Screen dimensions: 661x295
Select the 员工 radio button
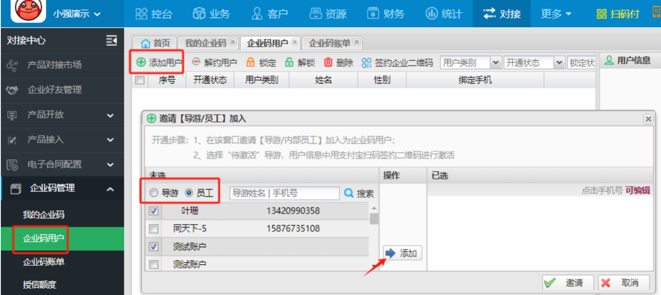(189, 193)
